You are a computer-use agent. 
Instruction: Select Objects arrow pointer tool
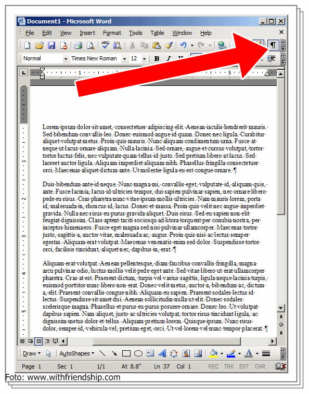[48, 353]
